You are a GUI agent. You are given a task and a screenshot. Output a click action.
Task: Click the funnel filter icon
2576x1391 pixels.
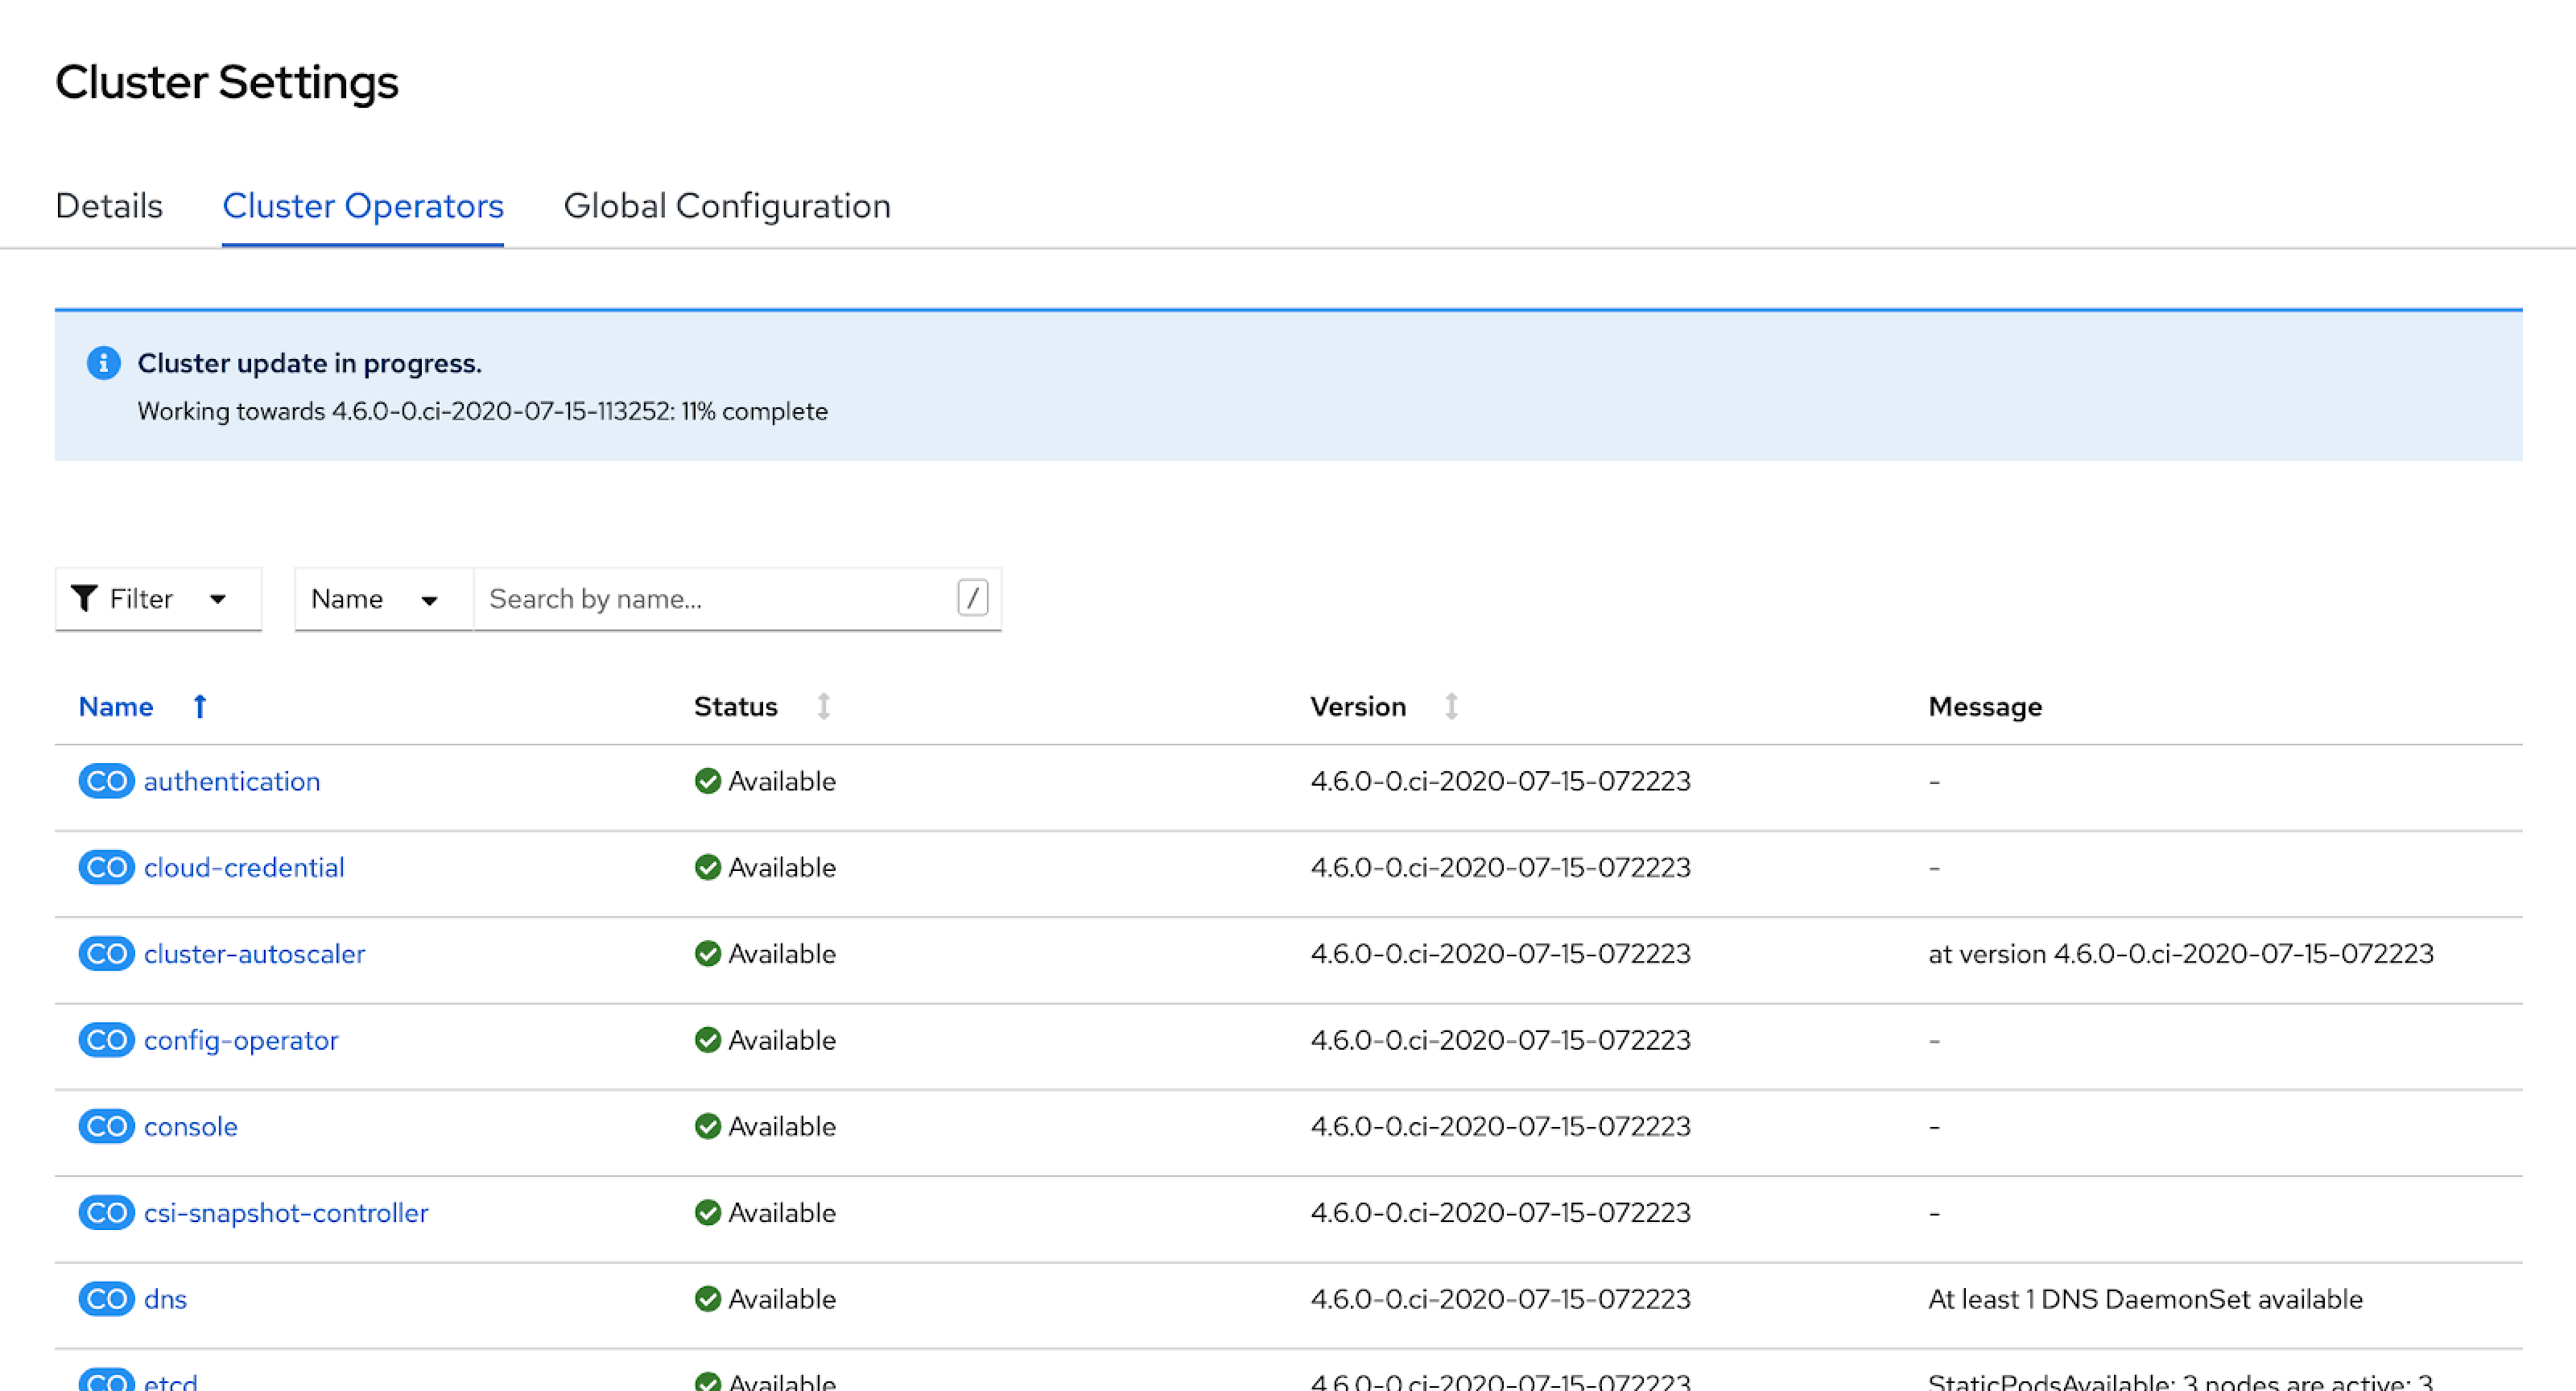85,598
